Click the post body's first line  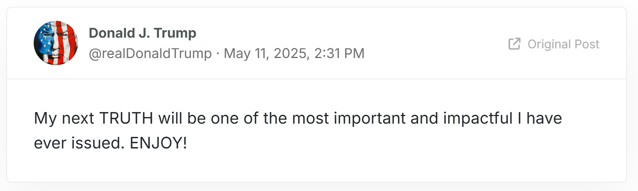pyautogui.click(x=298, y=119)
